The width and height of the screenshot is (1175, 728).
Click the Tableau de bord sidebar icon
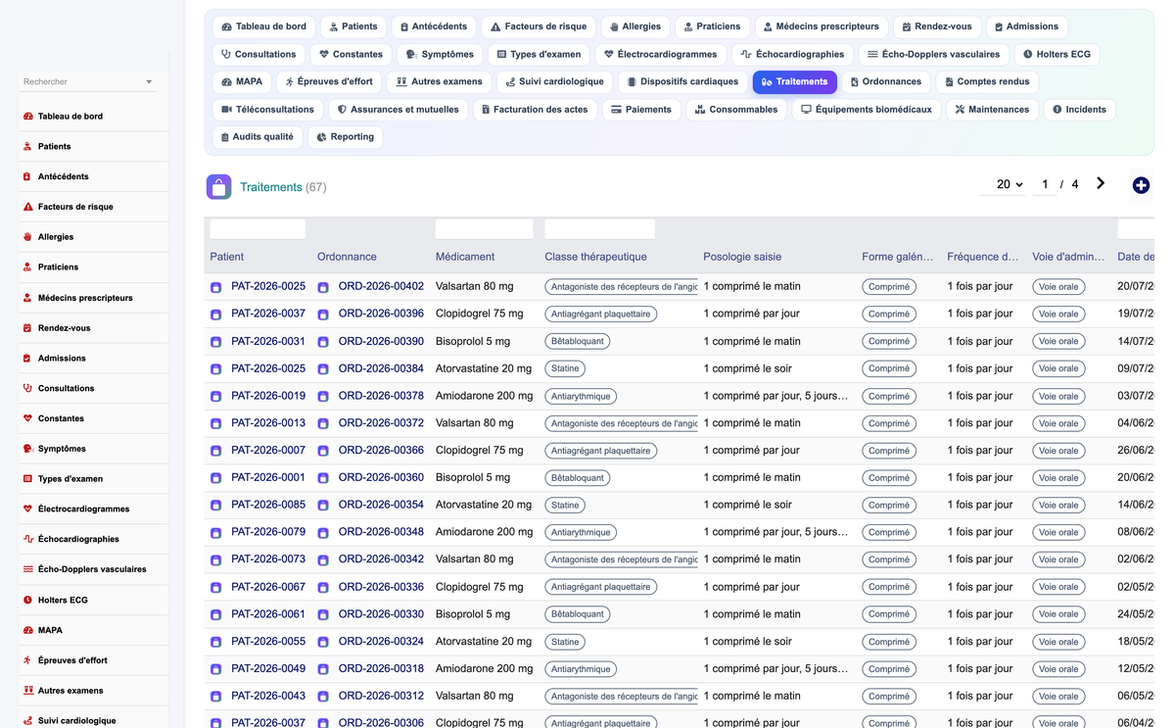tap(27, 117)
